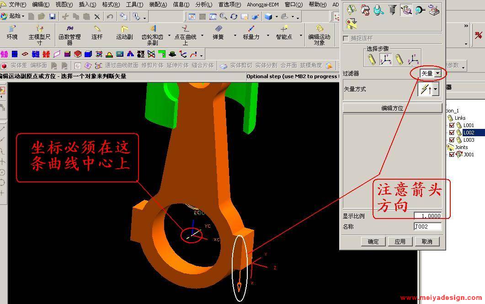
Task: Click the 显示比例 display scale field
Action: [427, 216]
